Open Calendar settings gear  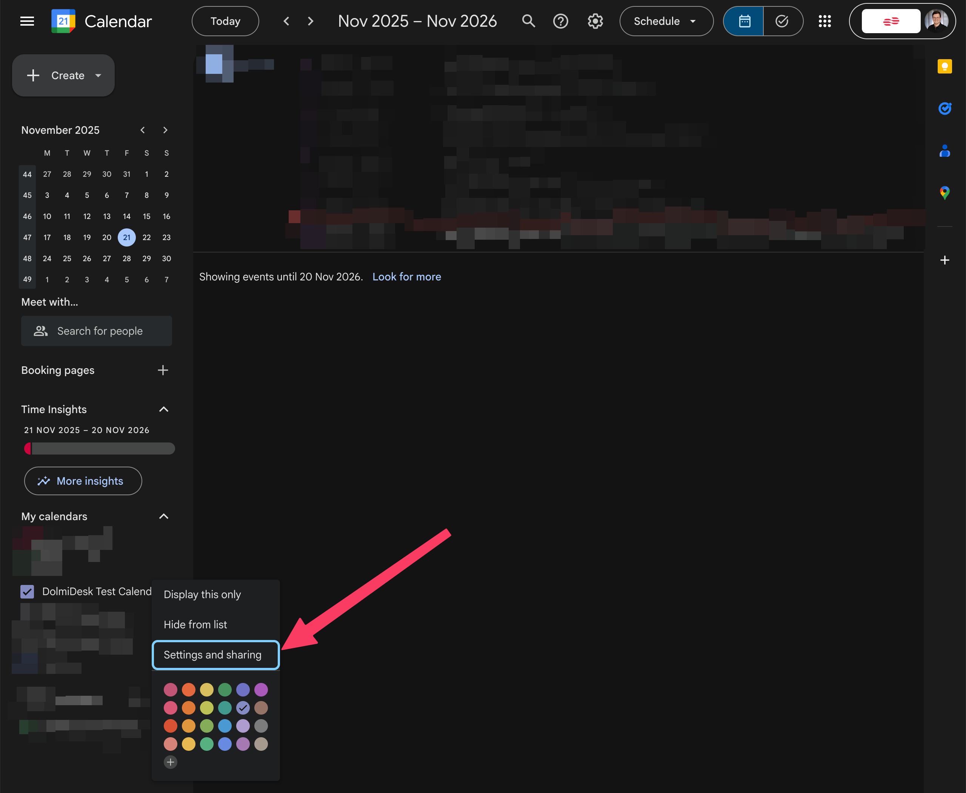(x=595, y=21)
